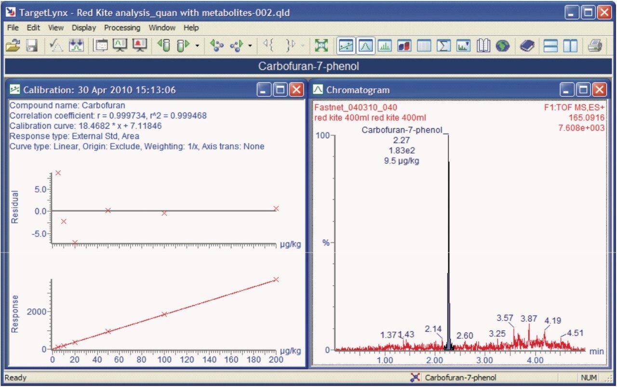The image size is (617, 387).
Task: Go to next sample vial icon
Action: point(184,46)
